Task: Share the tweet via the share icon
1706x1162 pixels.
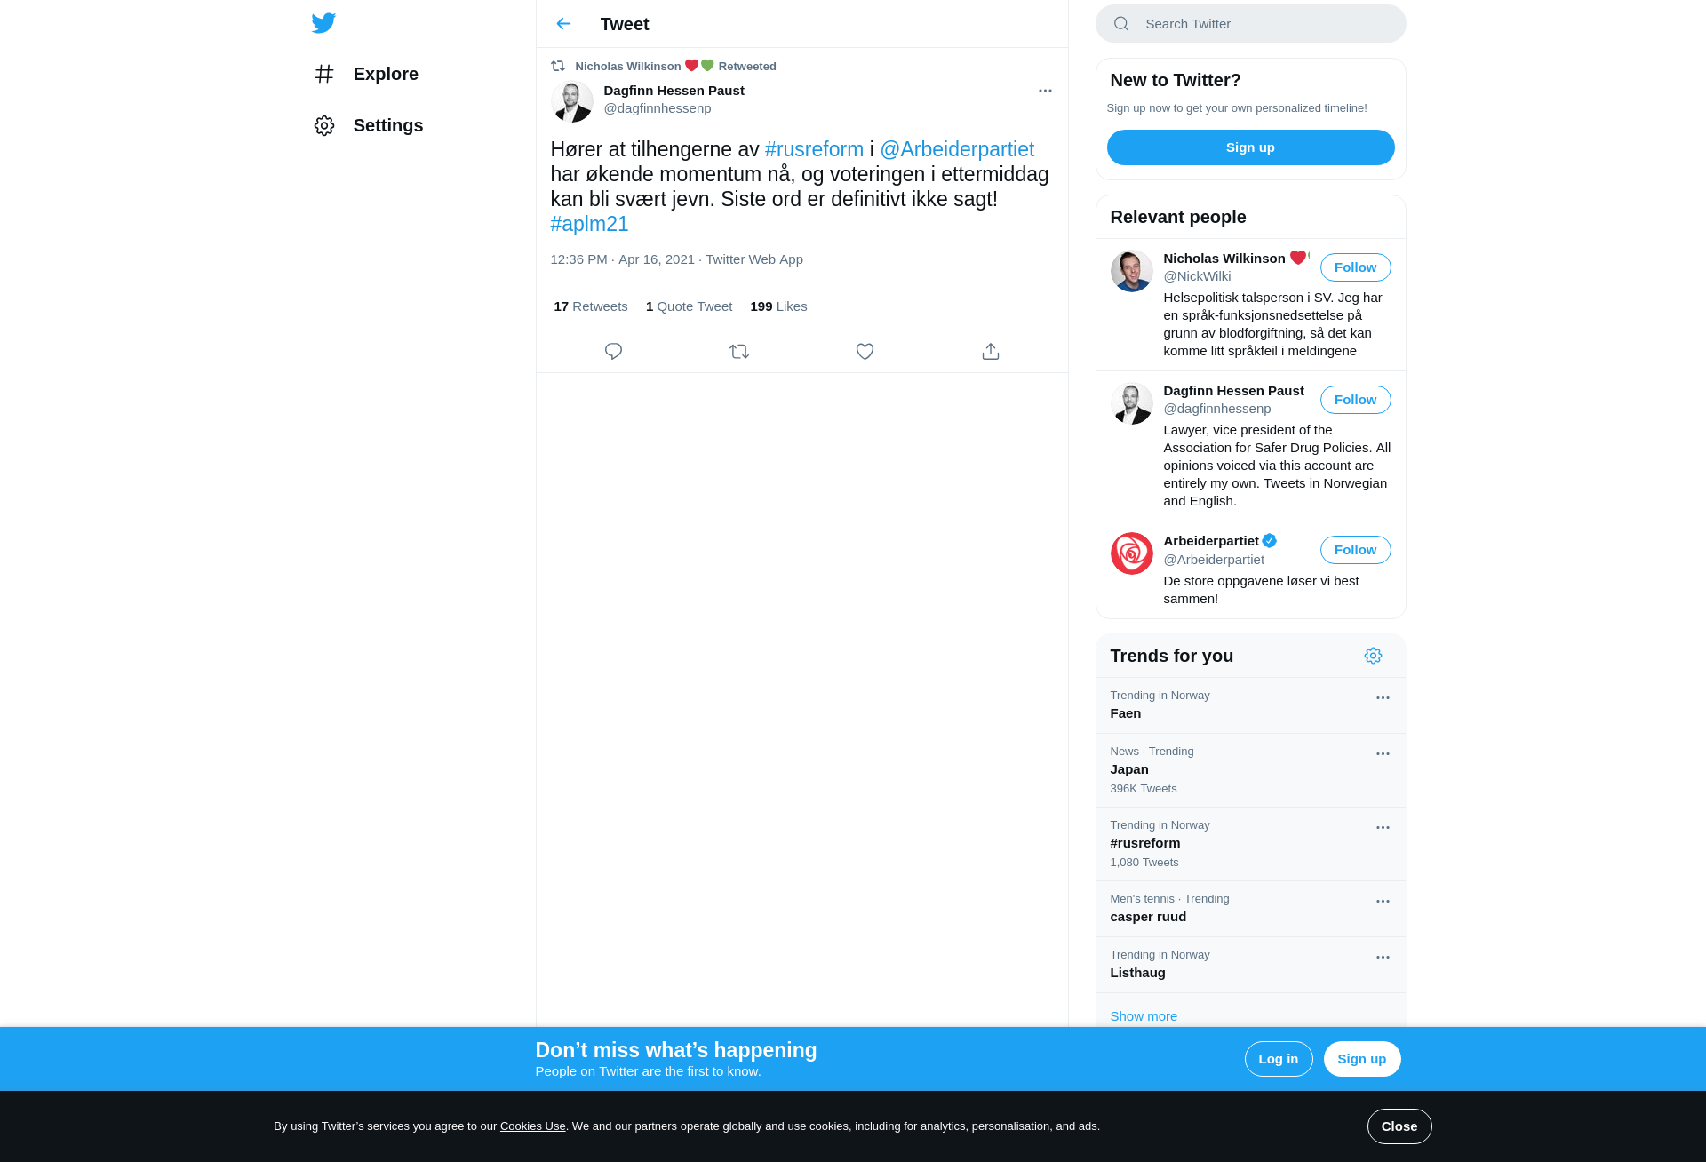Action: point(991,352)
